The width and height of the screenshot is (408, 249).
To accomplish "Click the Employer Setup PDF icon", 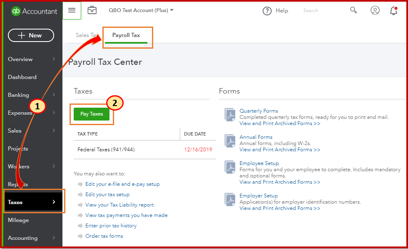I will coord(230,200).
